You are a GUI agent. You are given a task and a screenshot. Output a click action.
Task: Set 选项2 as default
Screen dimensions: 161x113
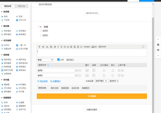(113, 70)
